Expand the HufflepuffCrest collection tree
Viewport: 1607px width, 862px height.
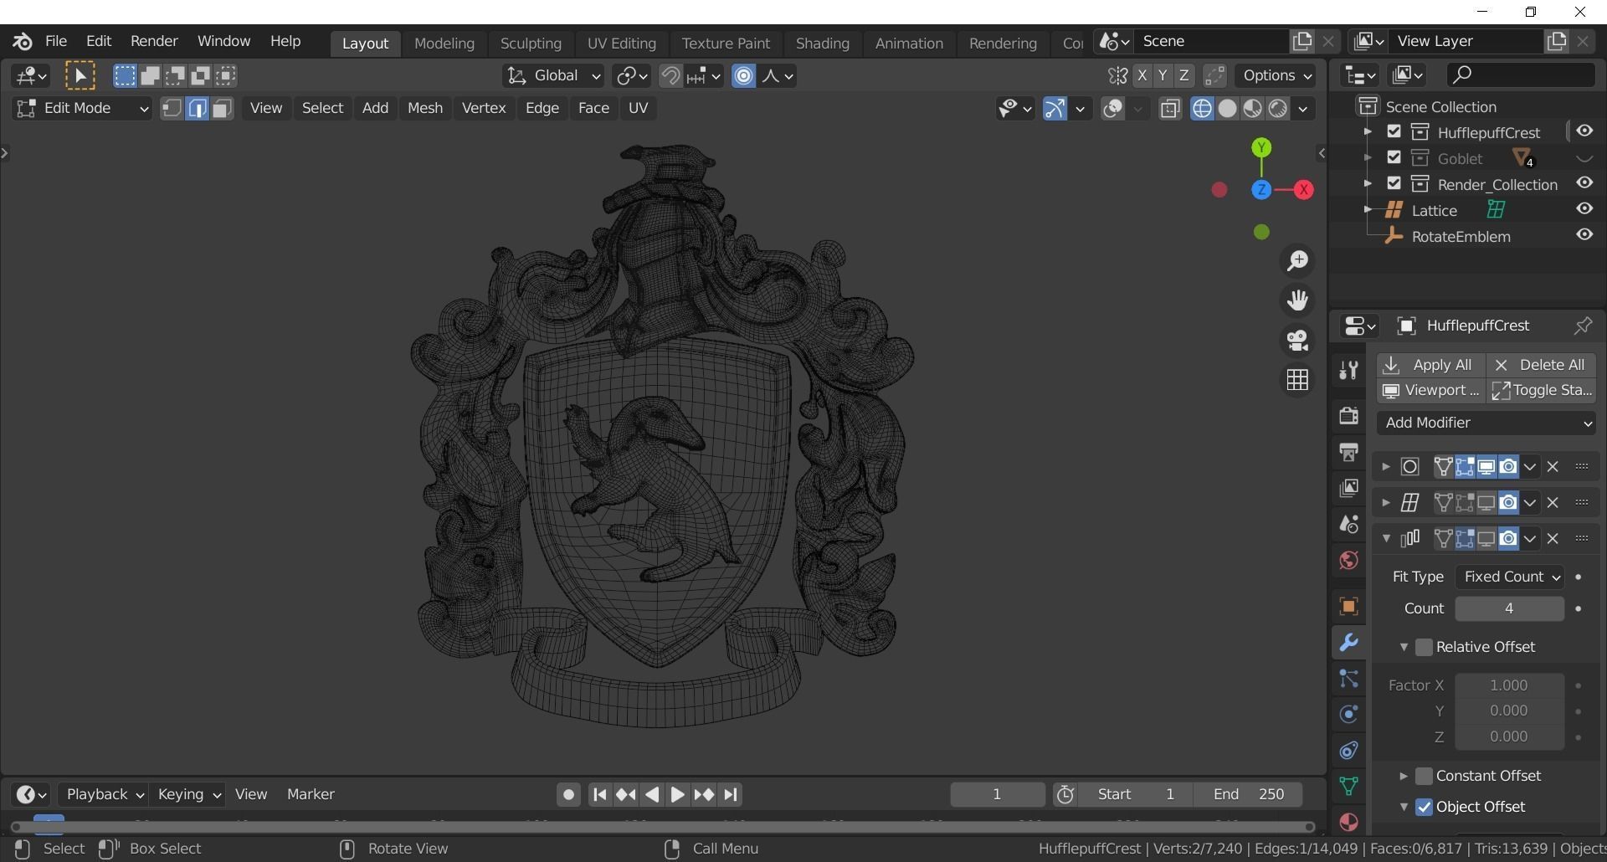1367,132
